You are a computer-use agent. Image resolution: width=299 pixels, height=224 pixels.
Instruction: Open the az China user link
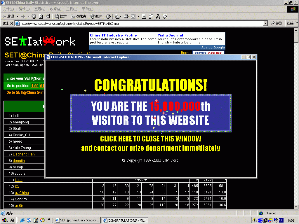pyautogui.click(x=22, y=192)
